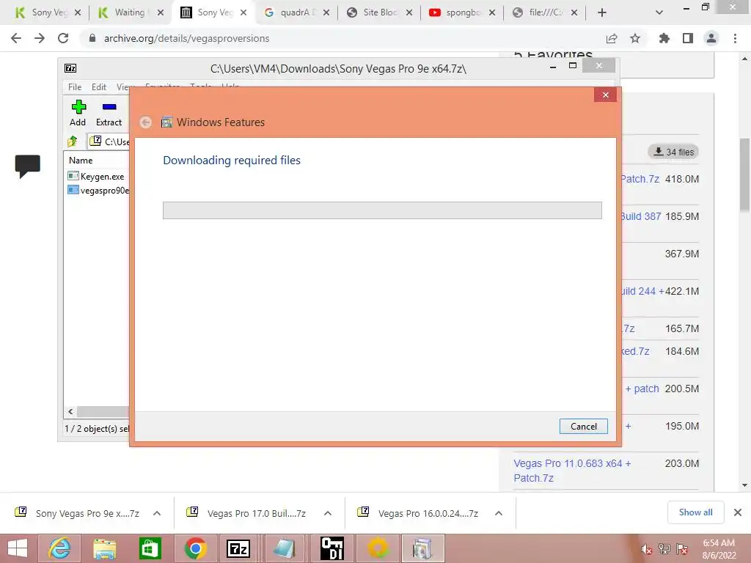
Task: Switch to the Waiting tab
Action: tap(130, 12)
